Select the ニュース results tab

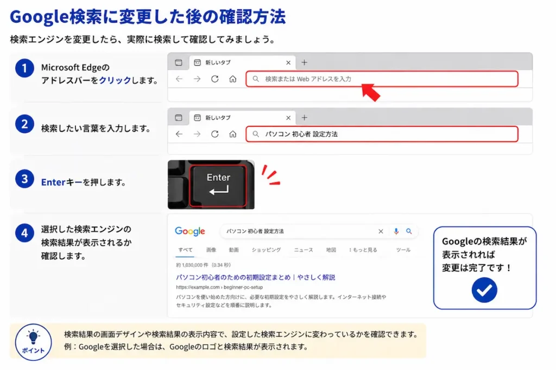point(304,250)
